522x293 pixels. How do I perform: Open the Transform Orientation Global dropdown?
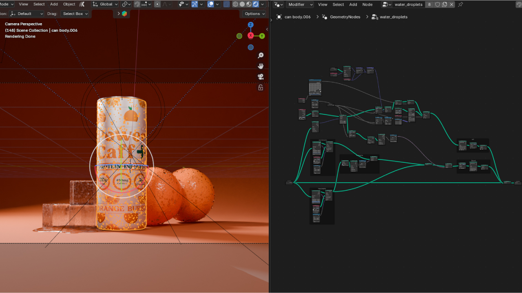[x=105, y=4]
